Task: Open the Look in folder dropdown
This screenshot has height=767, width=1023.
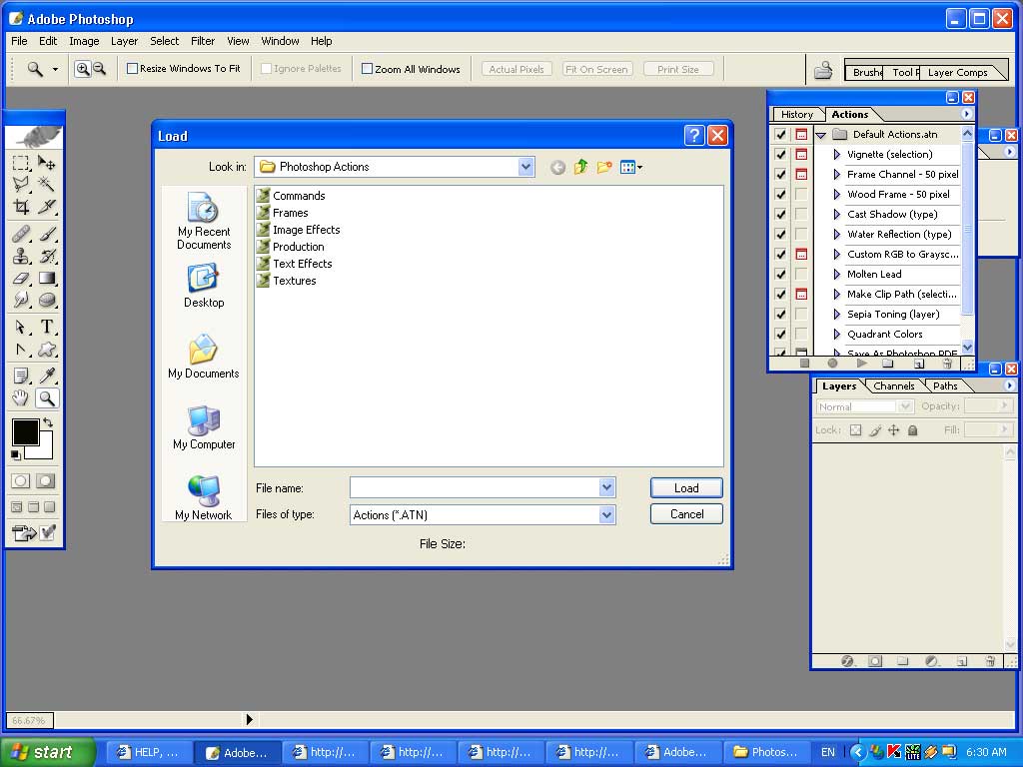Action: [x=525, y=167]
